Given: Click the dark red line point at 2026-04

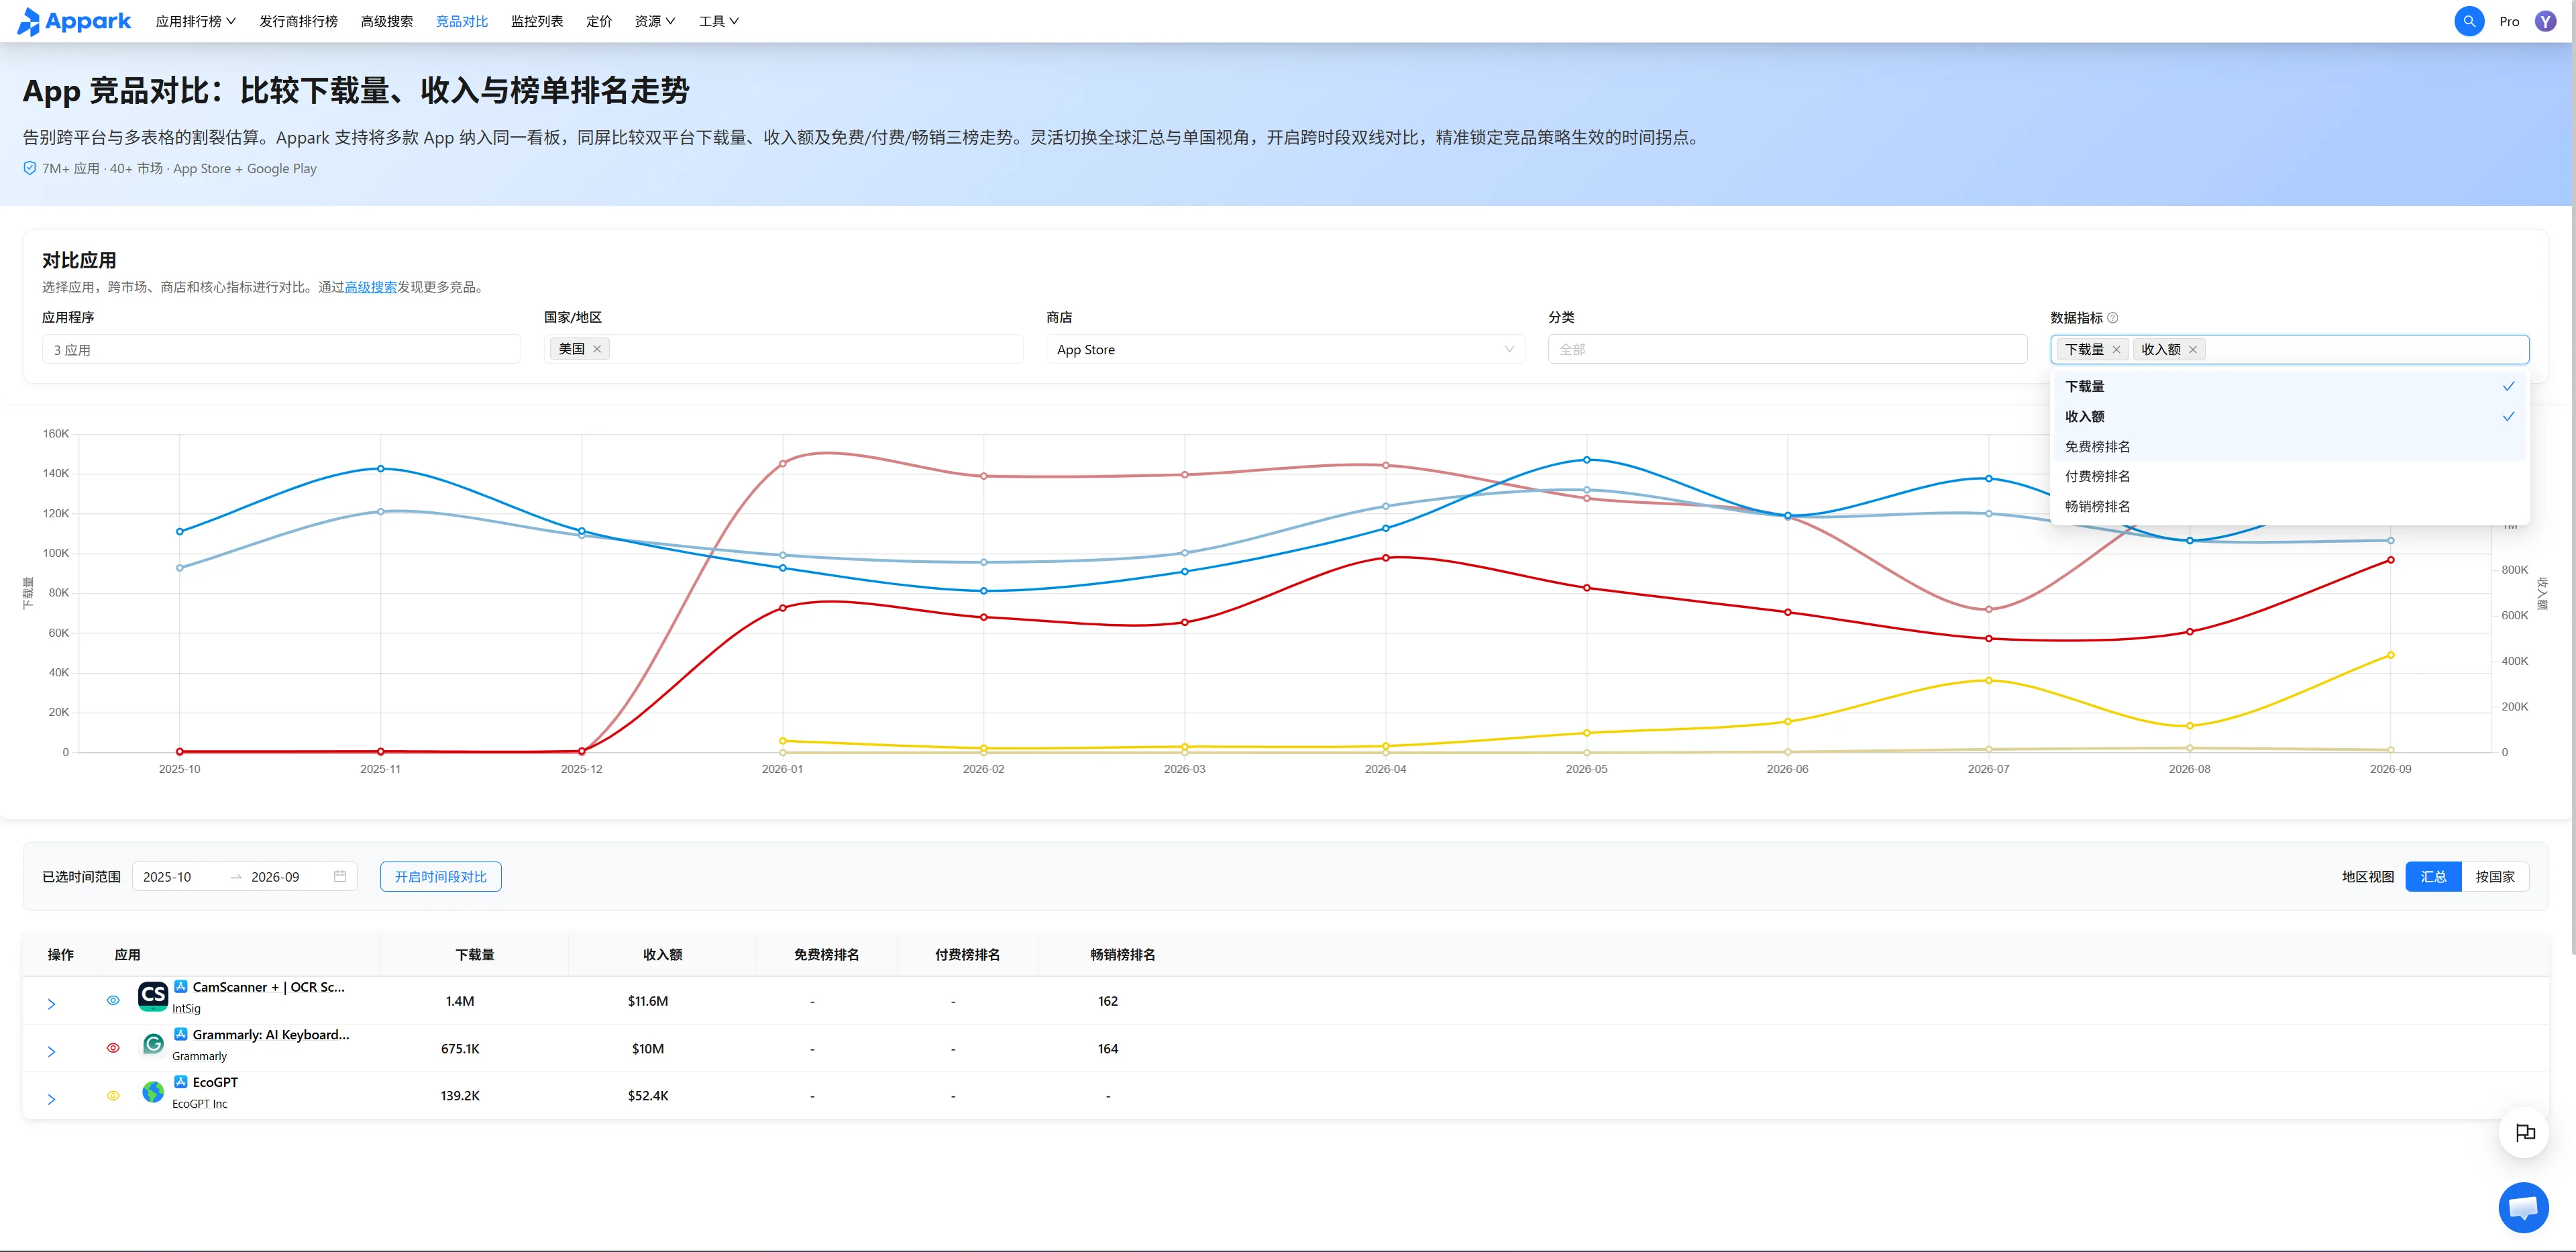Looking at the screenshot, I should 1385,557.
